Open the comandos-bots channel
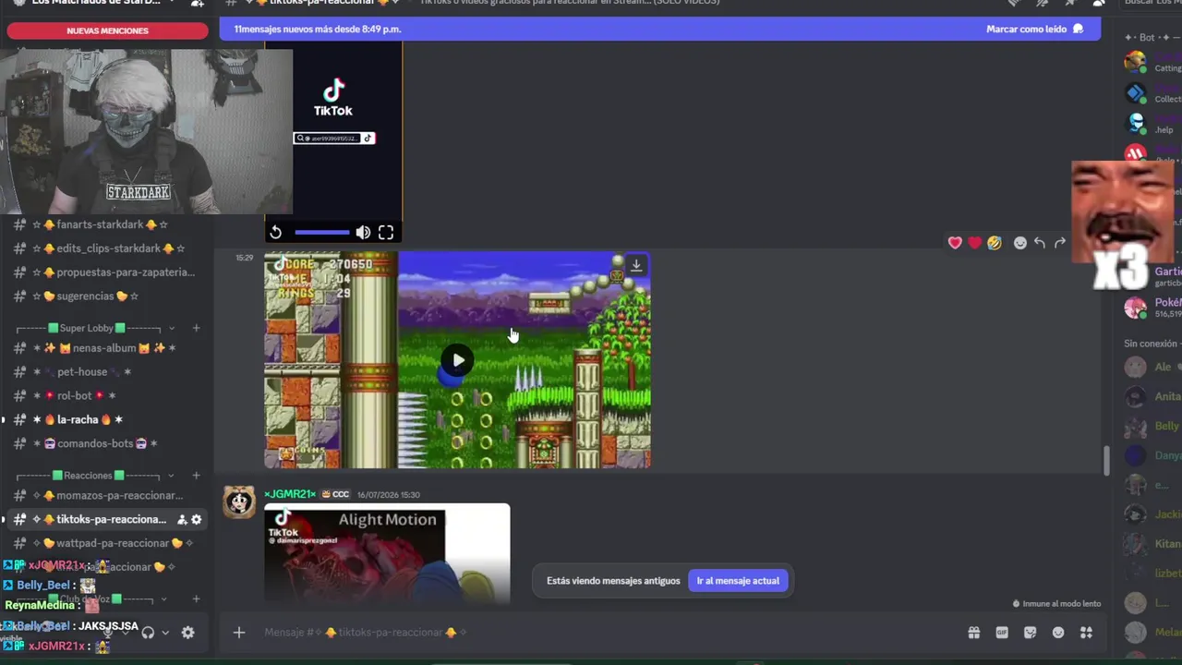 click(107, 443)
